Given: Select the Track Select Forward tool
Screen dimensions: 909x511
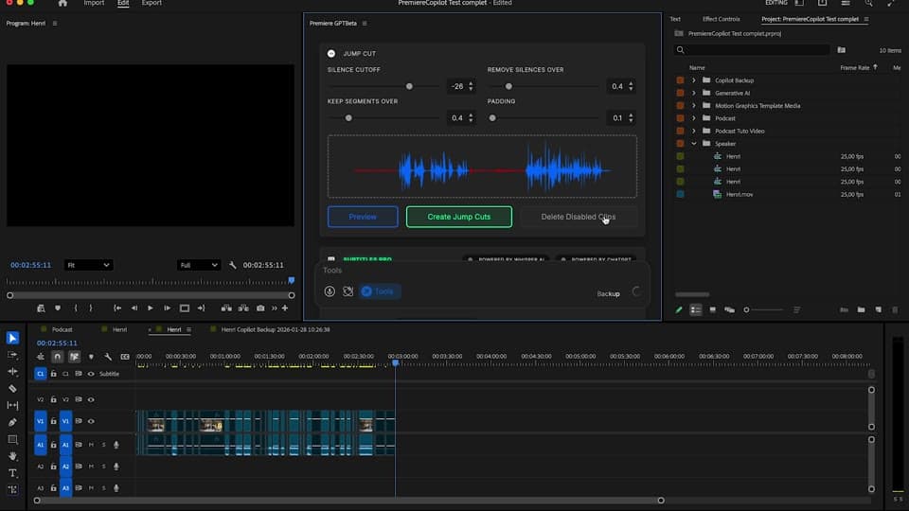Looking at the screenshot, I should click(x=12, y=355).
